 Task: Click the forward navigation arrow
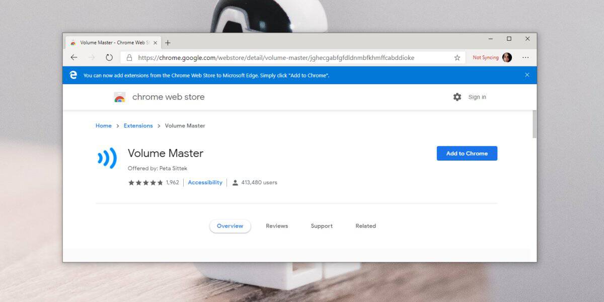point(92,57)
